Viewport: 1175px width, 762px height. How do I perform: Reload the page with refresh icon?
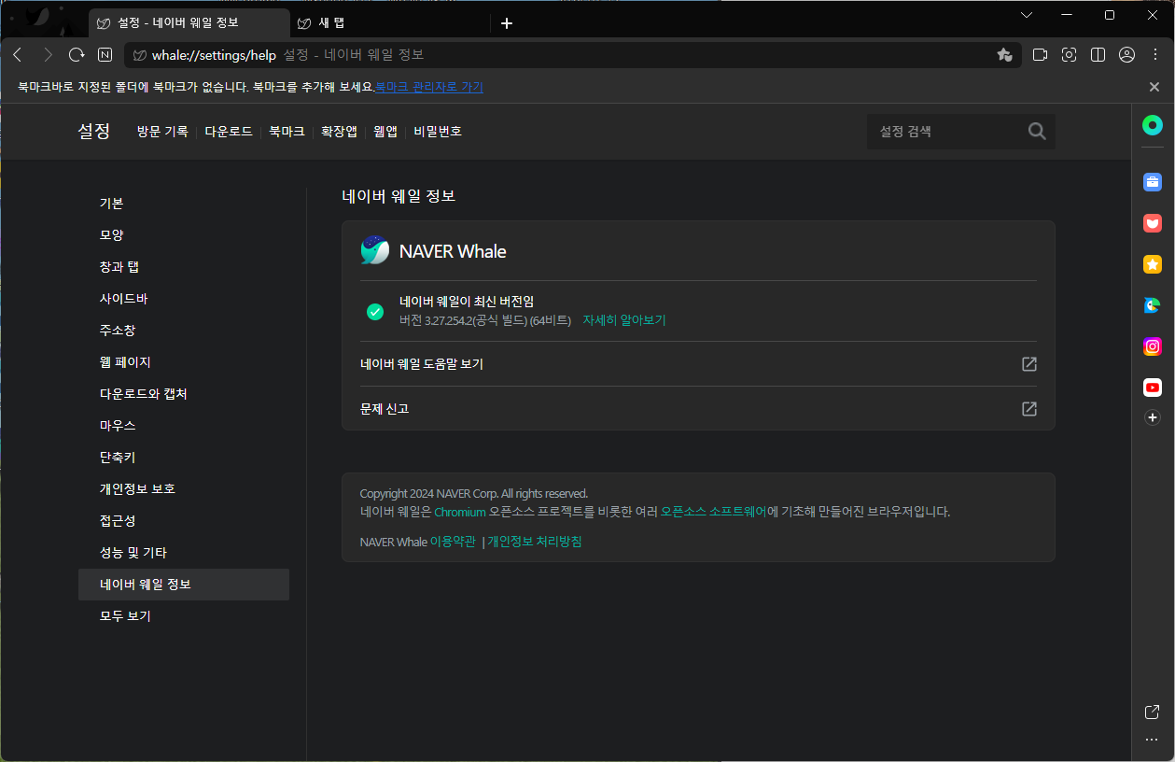[77, 55]
